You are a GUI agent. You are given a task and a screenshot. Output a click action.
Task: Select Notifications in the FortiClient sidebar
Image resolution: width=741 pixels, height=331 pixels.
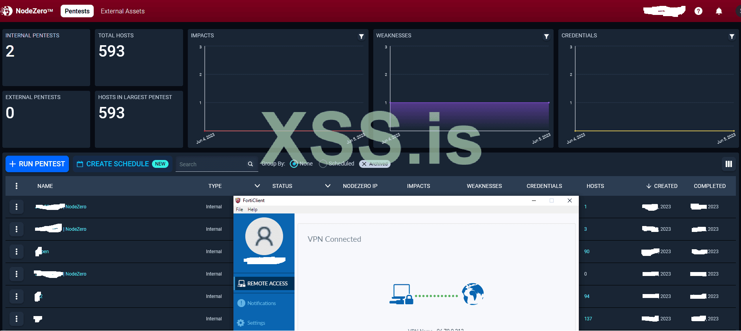[261, 303]
